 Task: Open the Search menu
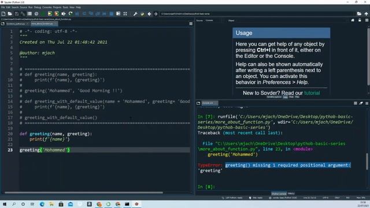pos(15,8)
